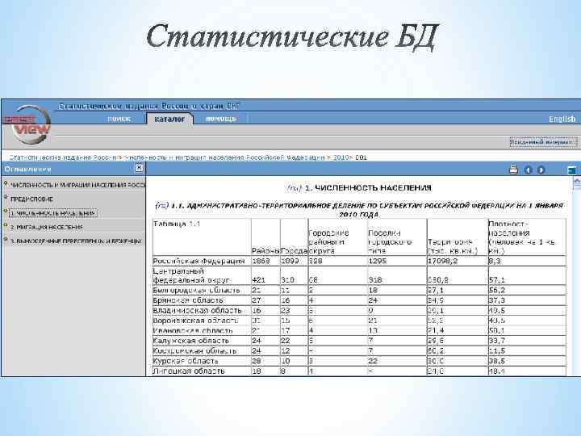The height and width of the screenshot is (436, 581).
Task: Click the Владимирская область row label
Action: point(197,310)
